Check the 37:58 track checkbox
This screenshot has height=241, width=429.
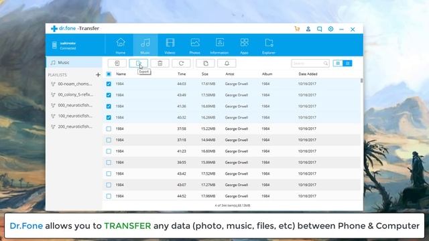[109, 129]
